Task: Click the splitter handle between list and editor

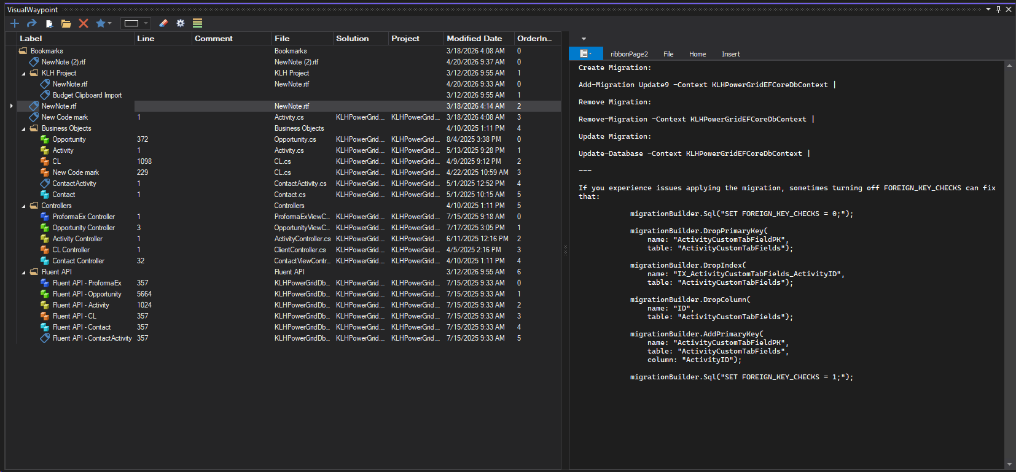Action: pyautogui.click(x=565, y=250)
